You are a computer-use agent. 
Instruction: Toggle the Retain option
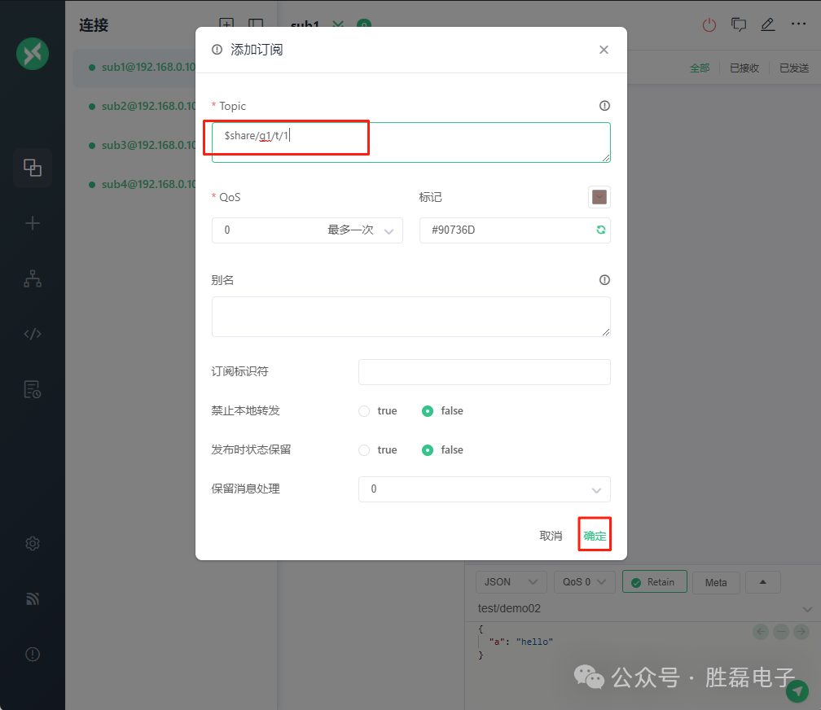coord(654,581)
